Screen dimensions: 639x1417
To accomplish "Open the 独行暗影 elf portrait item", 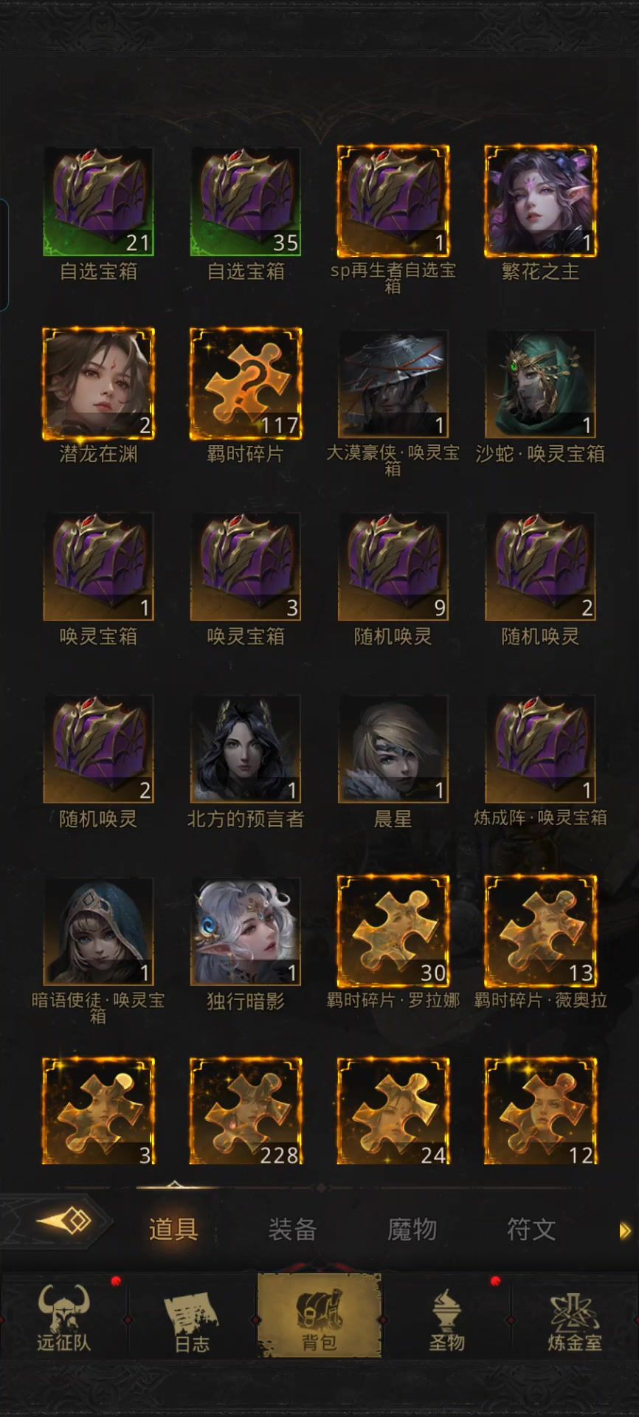I will (246, 931).
